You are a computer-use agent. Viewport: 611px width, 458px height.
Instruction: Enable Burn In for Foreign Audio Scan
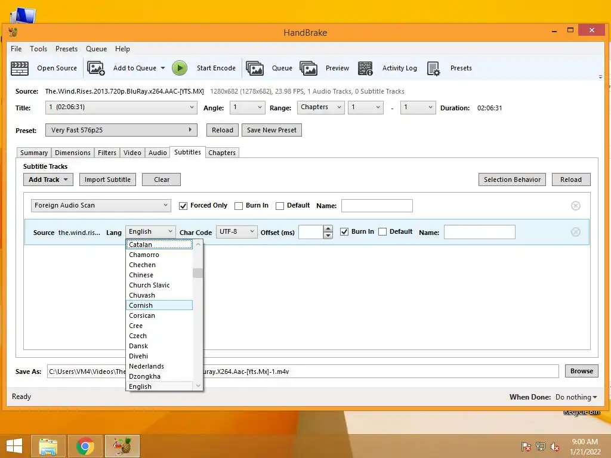[239, 206]
